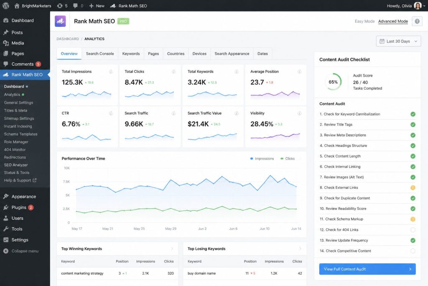Go to the DASHBOARD breadcrumb link
This screenshot has width=428, height=286.
click(x=68, y=39)
